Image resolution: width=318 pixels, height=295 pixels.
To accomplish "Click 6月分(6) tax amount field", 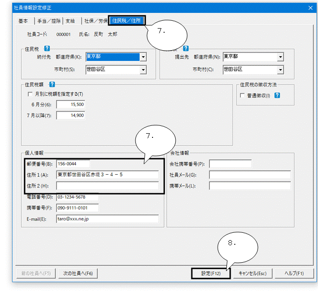I will coord(71,105).
